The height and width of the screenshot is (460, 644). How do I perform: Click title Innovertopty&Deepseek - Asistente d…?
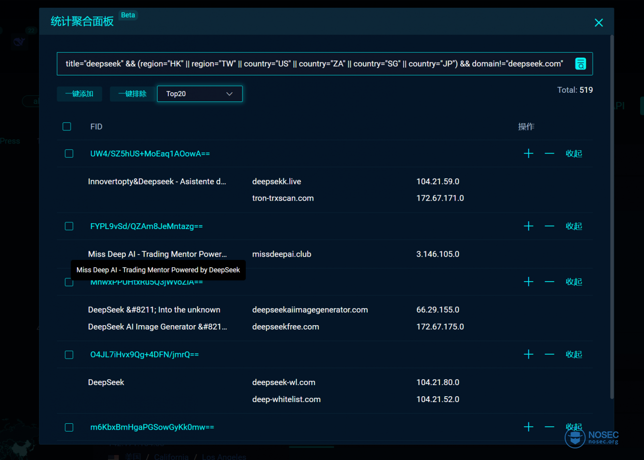pos(157,182)
